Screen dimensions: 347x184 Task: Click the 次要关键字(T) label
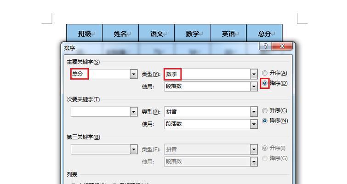click(x=83, y=99)
